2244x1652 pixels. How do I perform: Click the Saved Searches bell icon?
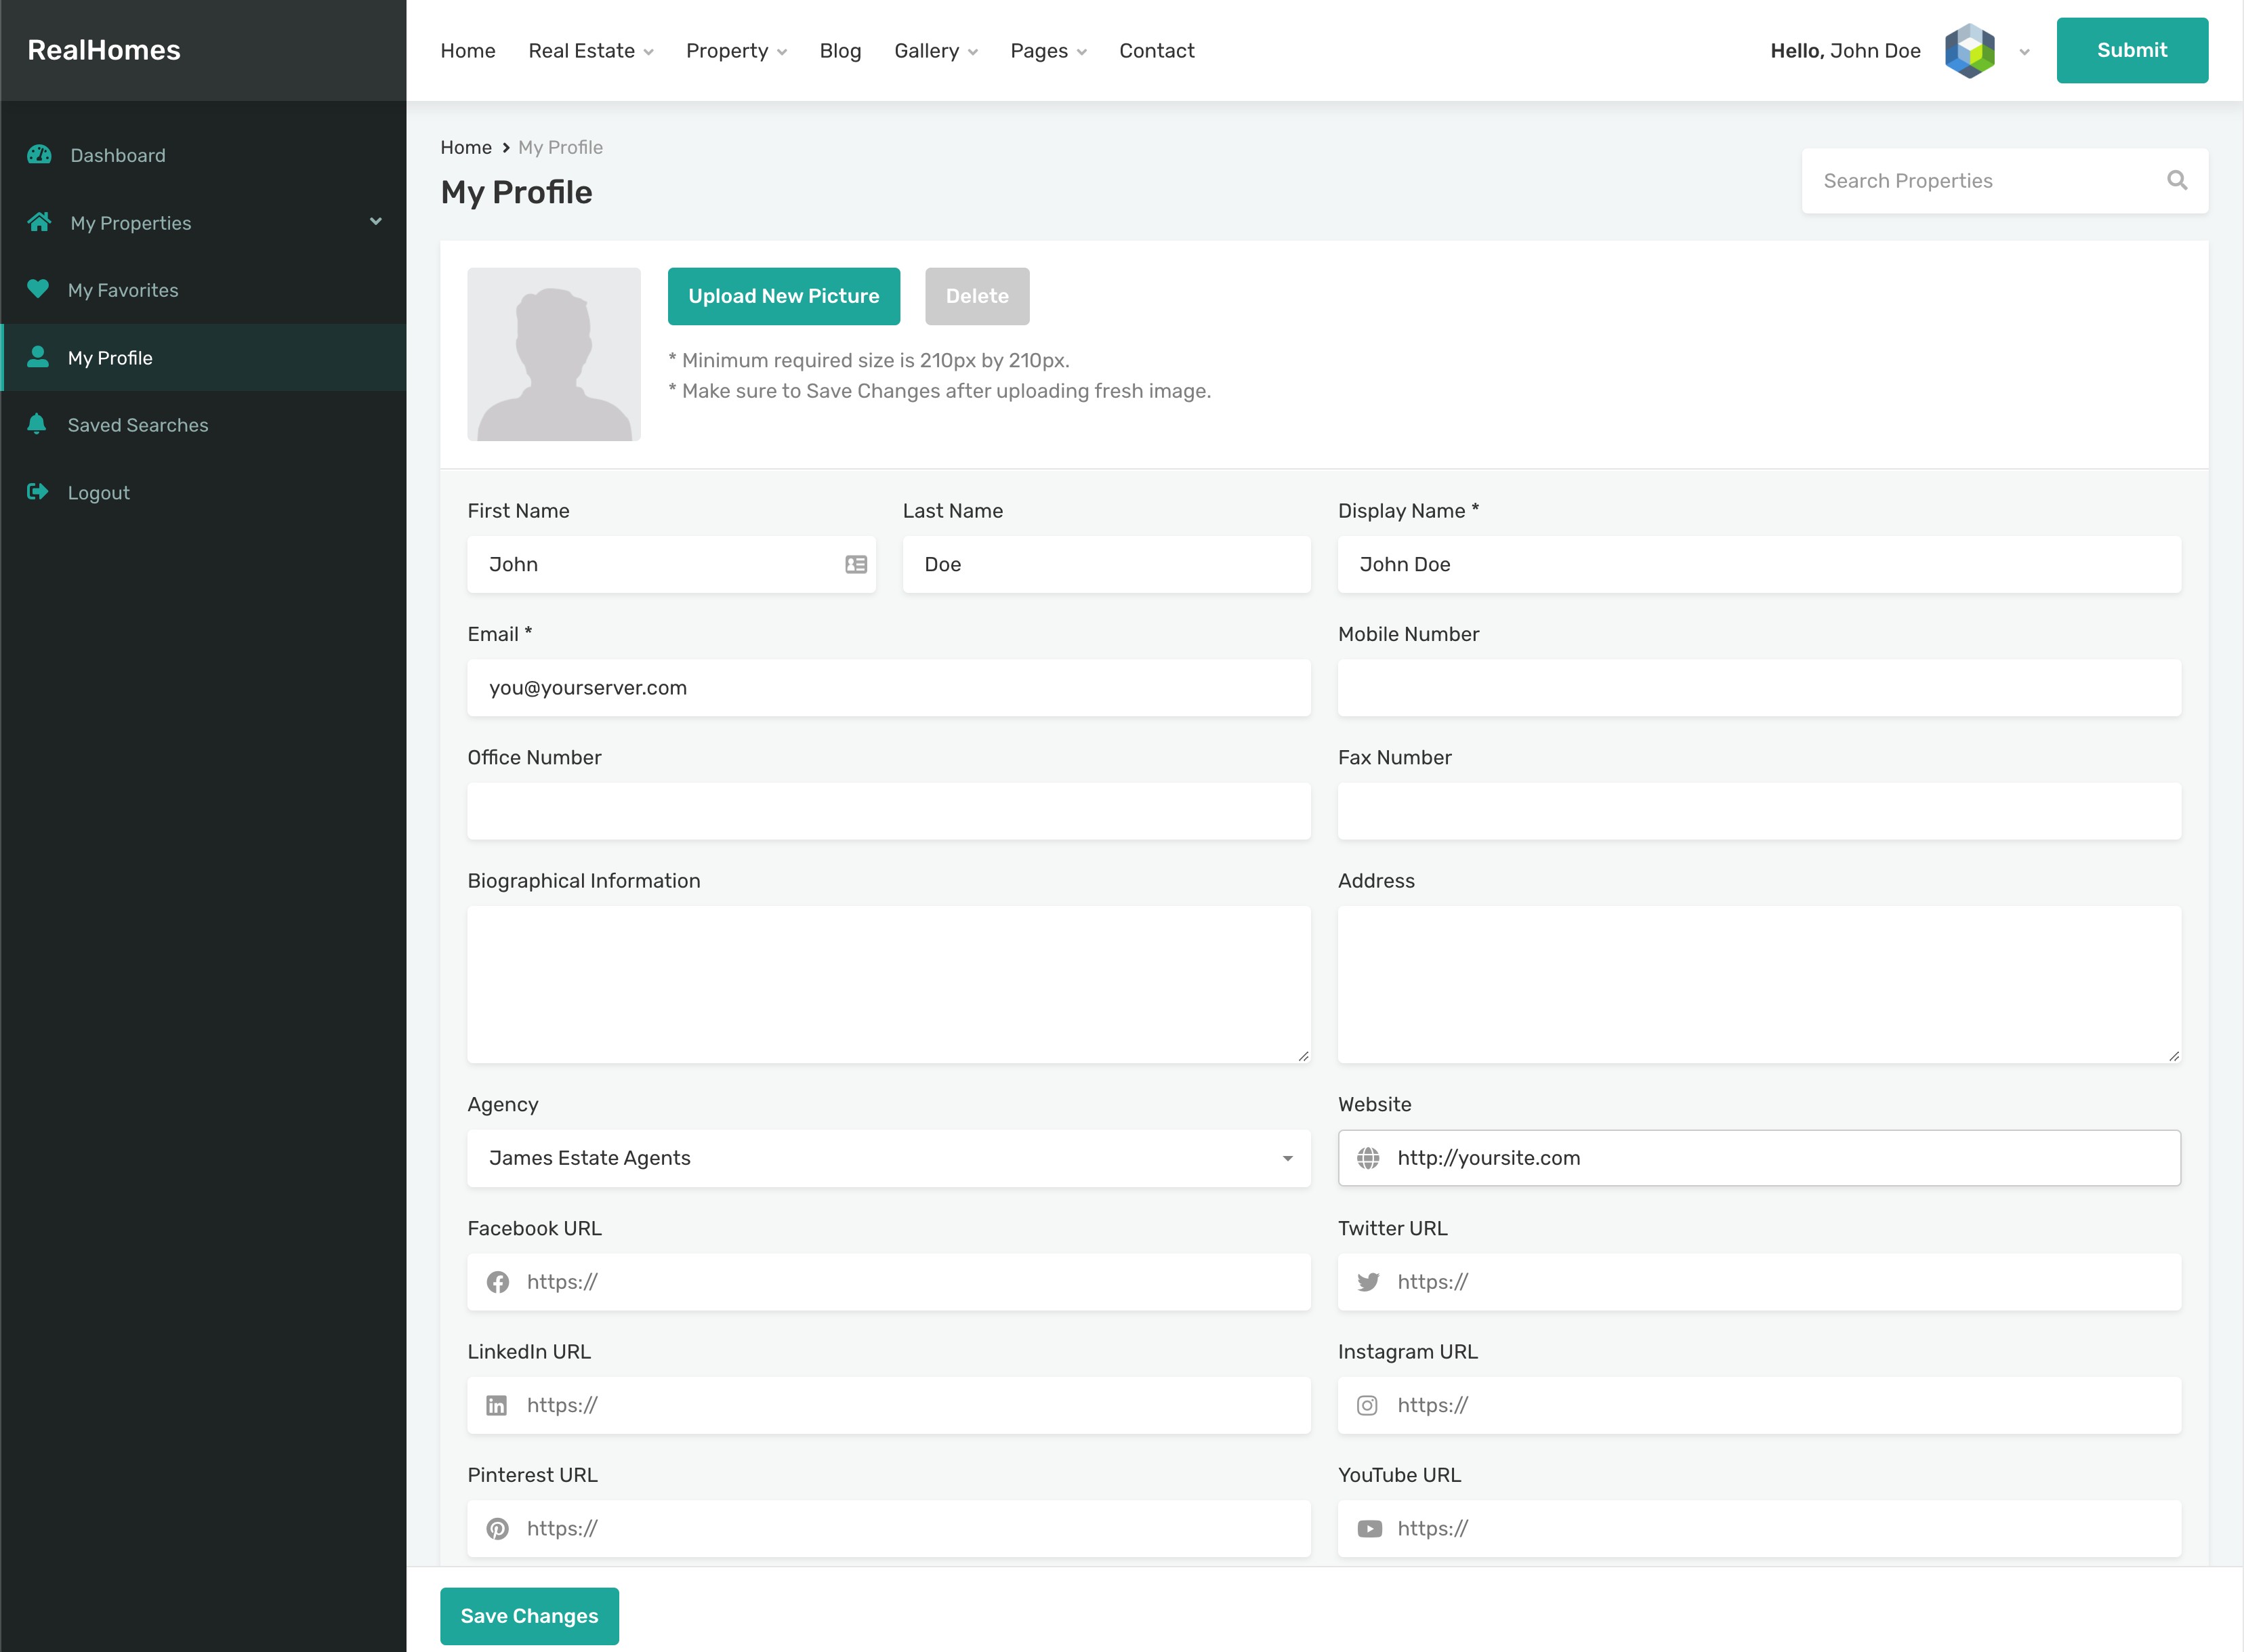click(37, 424)
